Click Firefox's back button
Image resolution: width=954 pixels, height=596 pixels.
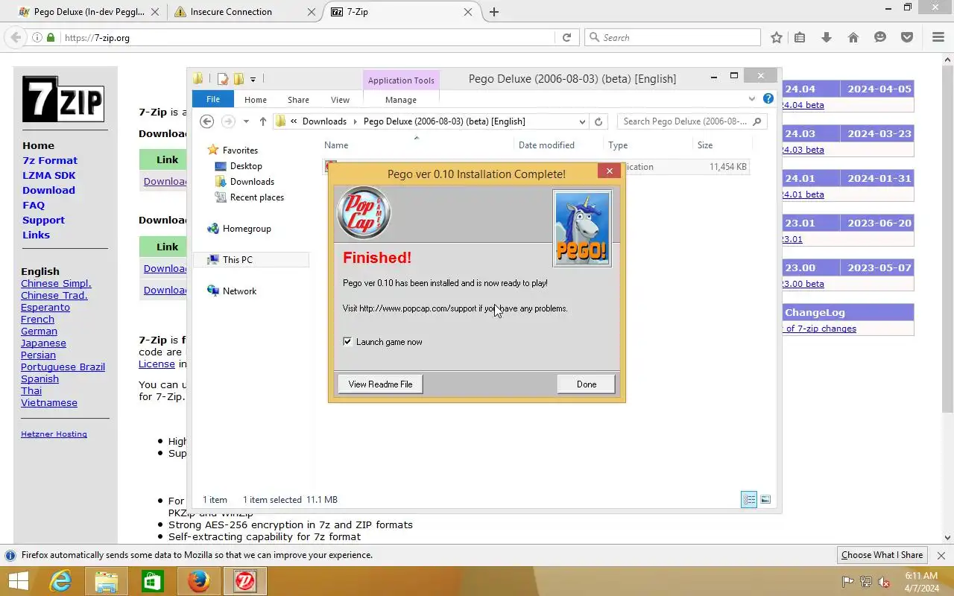coord(16,37)
